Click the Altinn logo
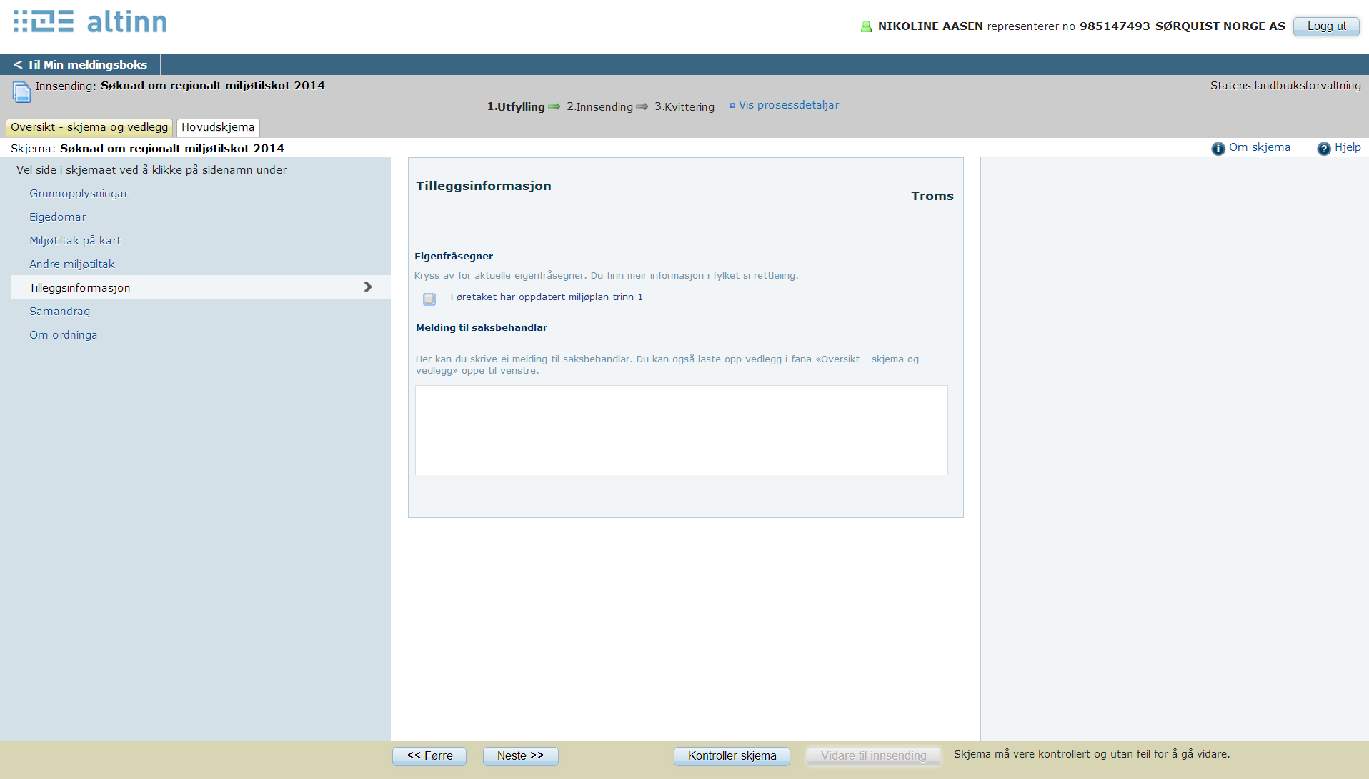Viewport: 1369px width, 779px height. point(90,21)
